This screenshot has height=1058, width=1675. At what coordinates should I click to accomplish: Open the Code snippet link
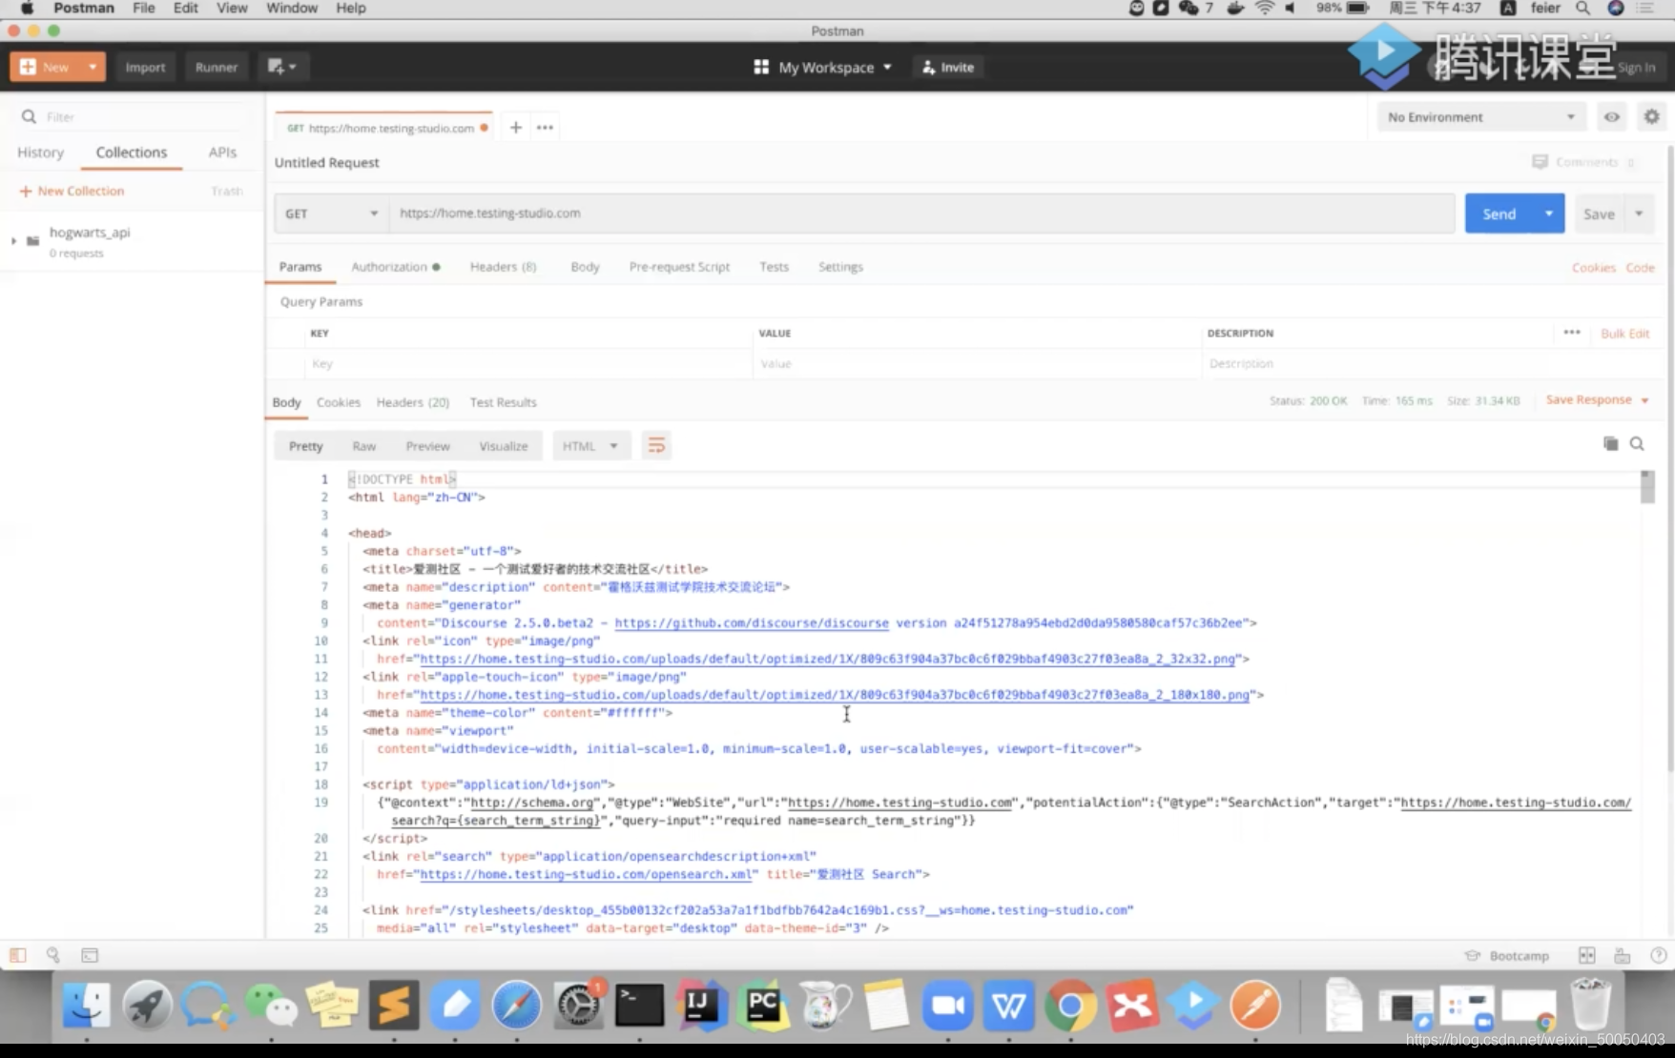click(1640, 268)
